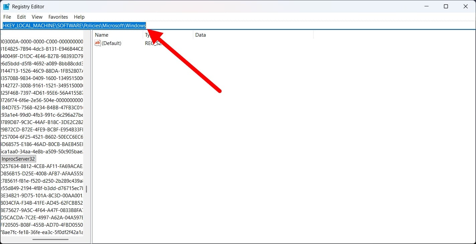
Task: Click the tree pane horizontal scrollbar thumb
Action: (x=50, y=239)
